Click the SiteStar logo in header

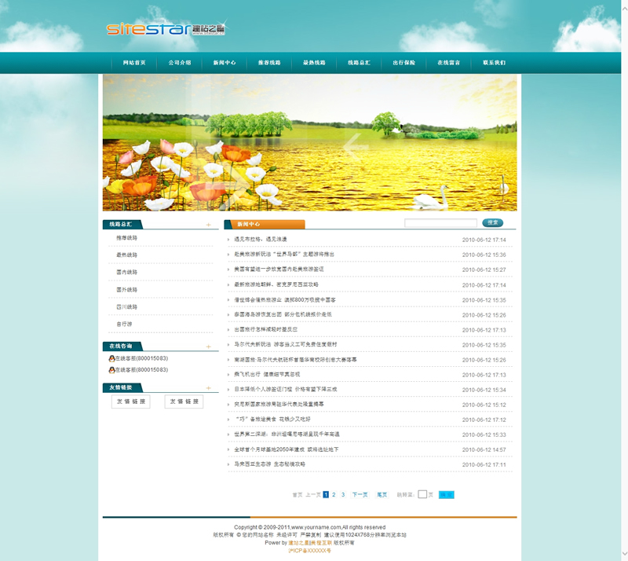tap(166, 29)
